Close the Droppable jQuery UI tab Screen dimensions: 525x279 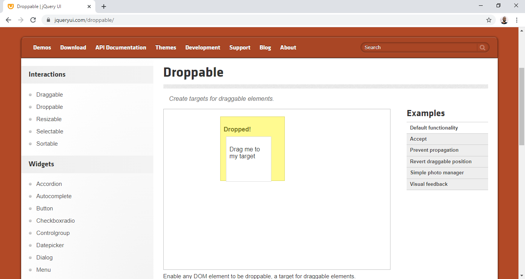tap(89, 7)
